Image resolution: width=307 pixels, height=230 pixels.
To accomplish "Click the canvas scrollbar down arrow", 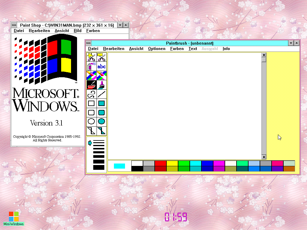I will [264, 157].
